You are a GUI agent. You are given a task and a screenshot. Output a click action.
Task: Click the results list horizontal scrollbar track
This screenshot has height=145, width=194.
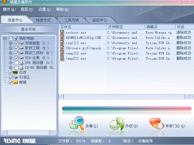124,97
